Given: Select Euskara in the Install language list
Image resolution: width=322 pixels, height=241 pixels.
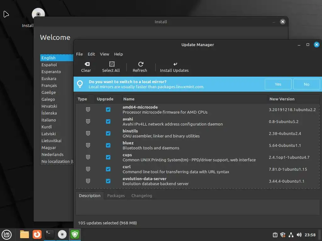Looking at the screenshot, I should coord(57,78).
